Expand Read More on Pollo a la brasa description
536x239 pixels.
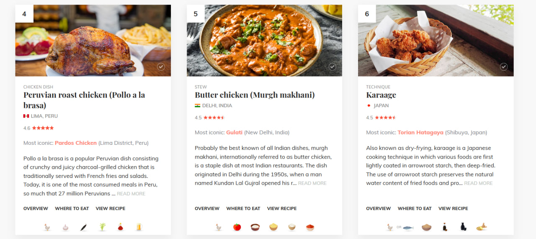click(131, 194)
